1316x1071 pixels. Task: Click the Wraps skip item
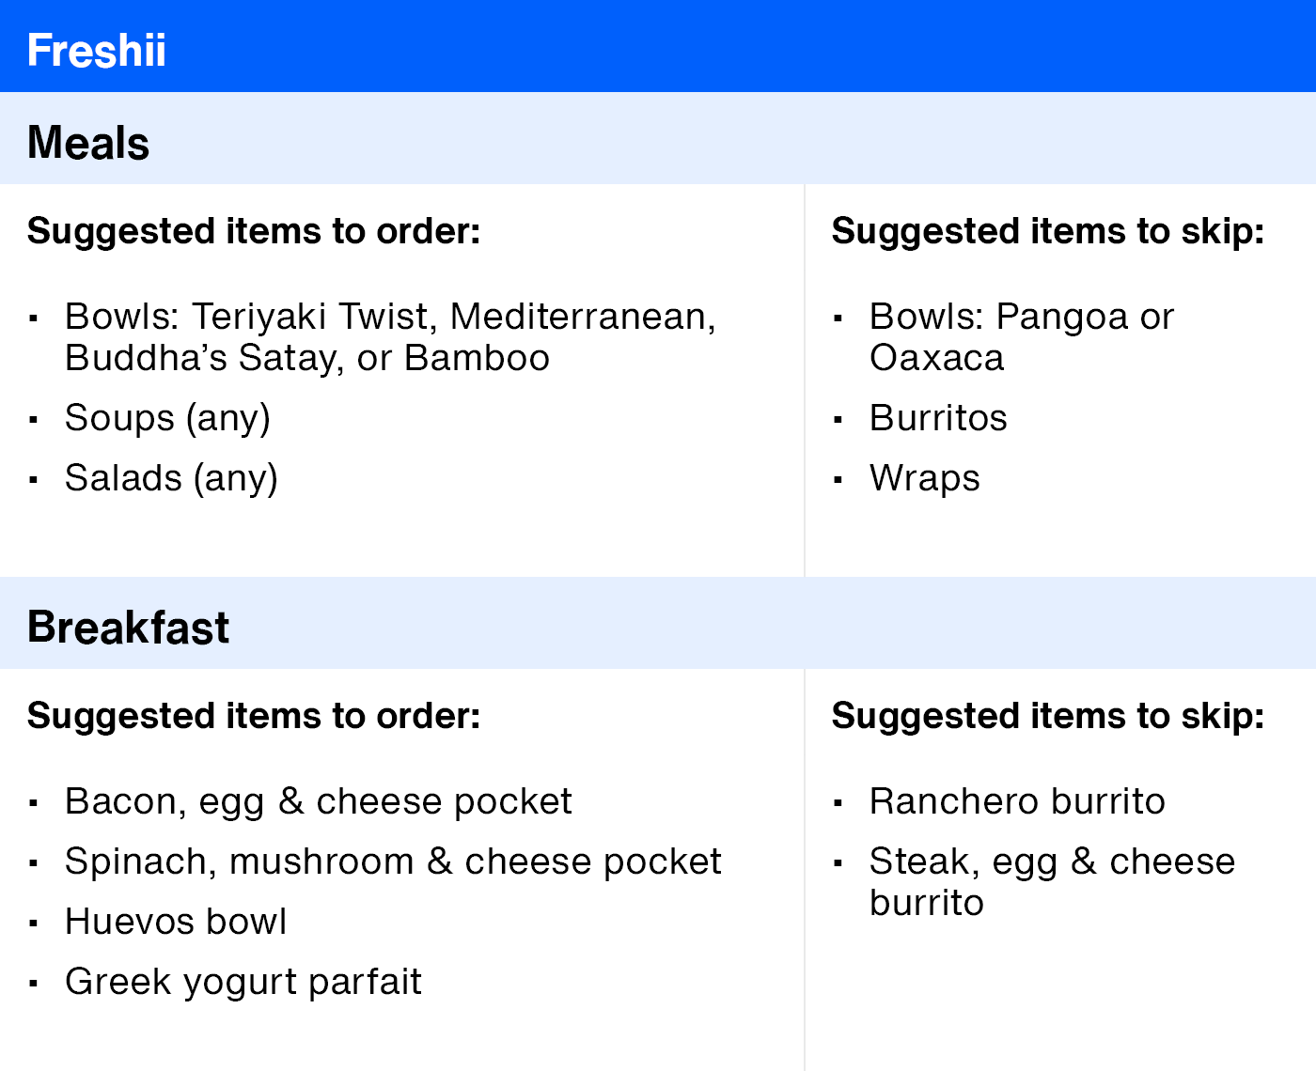(x=924, y=479)
